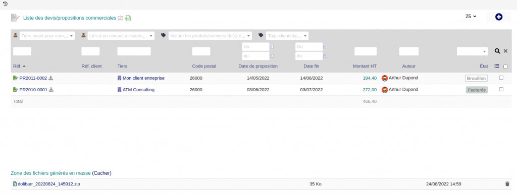Screen dimensions: 517x195
Task: Open date picker for proposal start date
Action: (x=272, y=47)
